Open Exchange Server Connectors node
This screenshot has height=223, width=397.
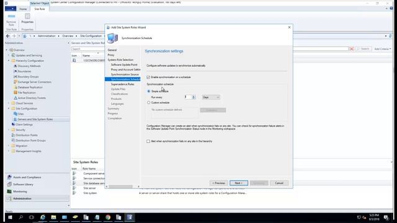35,82
